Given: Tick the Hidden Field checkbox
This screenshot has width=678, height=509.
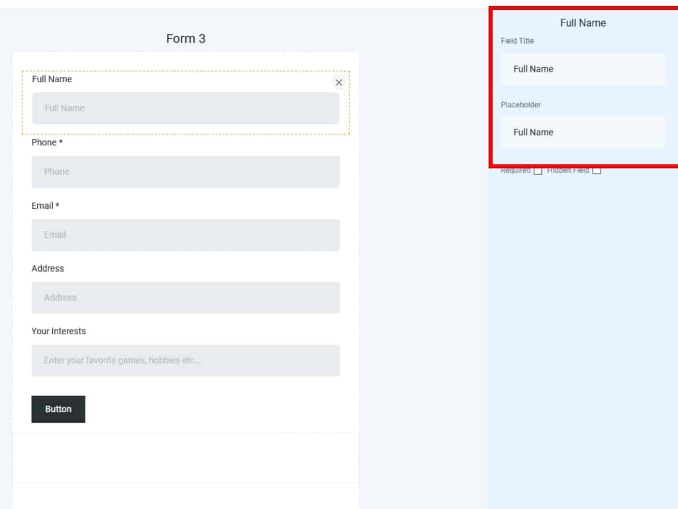Looking at the screenshot, I should (x=597, y=171).
